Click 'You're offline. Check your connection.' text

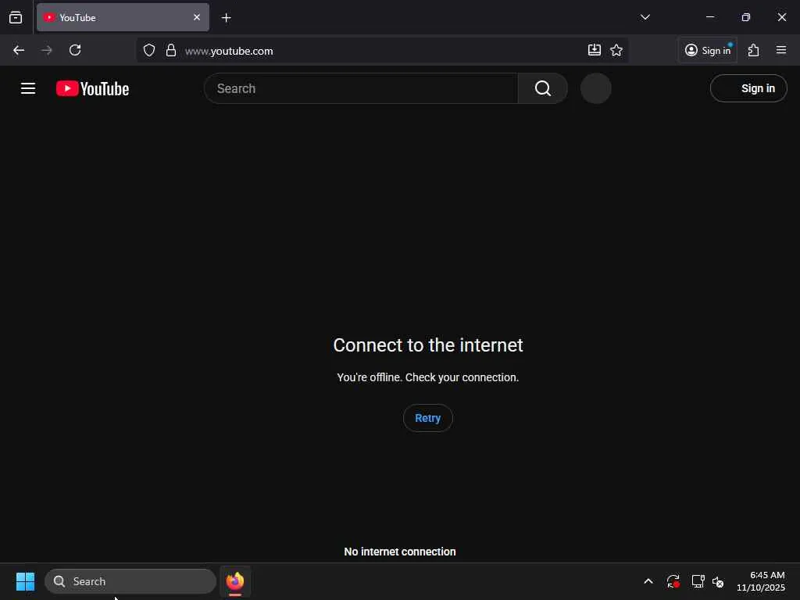[428, 377]
